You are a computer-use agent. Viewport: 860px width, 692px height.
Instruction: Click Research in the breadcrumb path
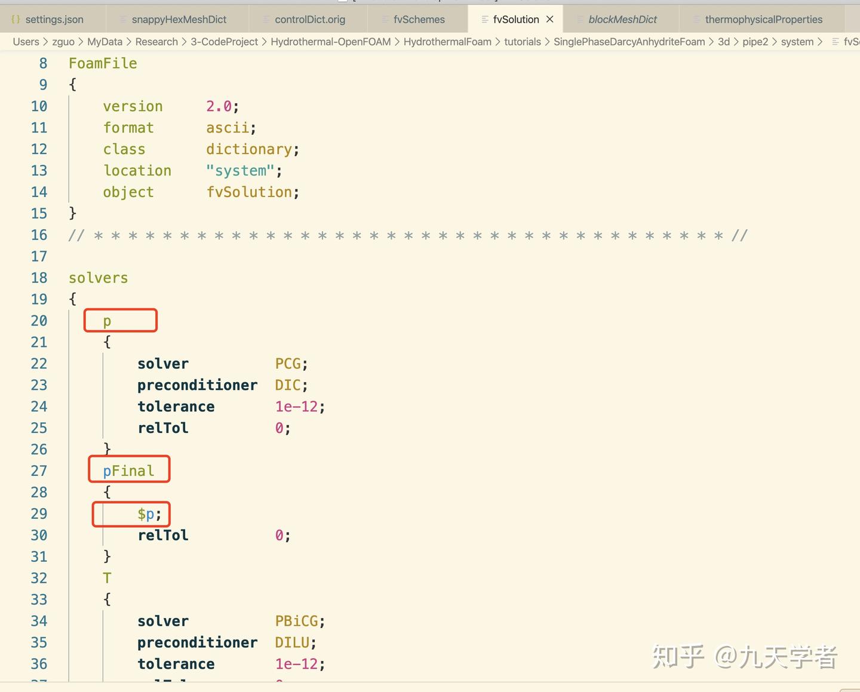156,42
